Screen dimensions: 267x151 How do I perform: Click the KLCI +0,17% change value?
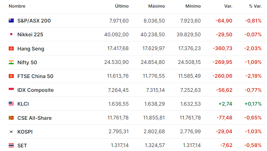pos(253,104)
